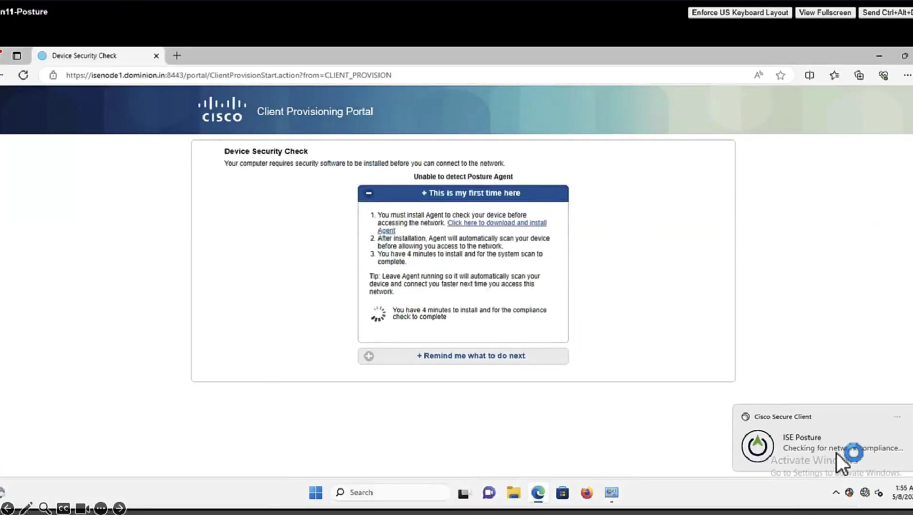Image resolution: width=913 pixels, height=515 pixels.
Task: Refresh the browser page
Action: pos(23,75)
